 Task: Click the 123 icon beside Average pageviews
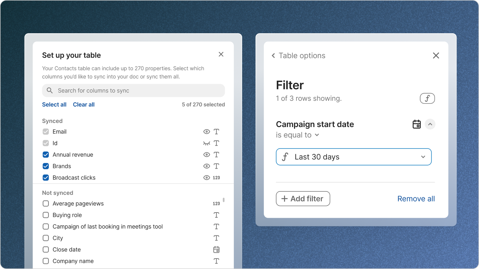(216, 203)
